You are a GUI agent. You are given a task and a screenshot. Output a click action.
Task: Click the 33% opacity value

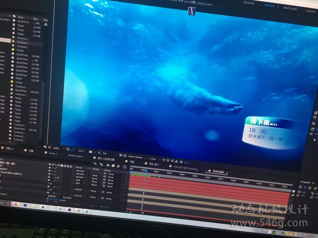tap(49, 183)
